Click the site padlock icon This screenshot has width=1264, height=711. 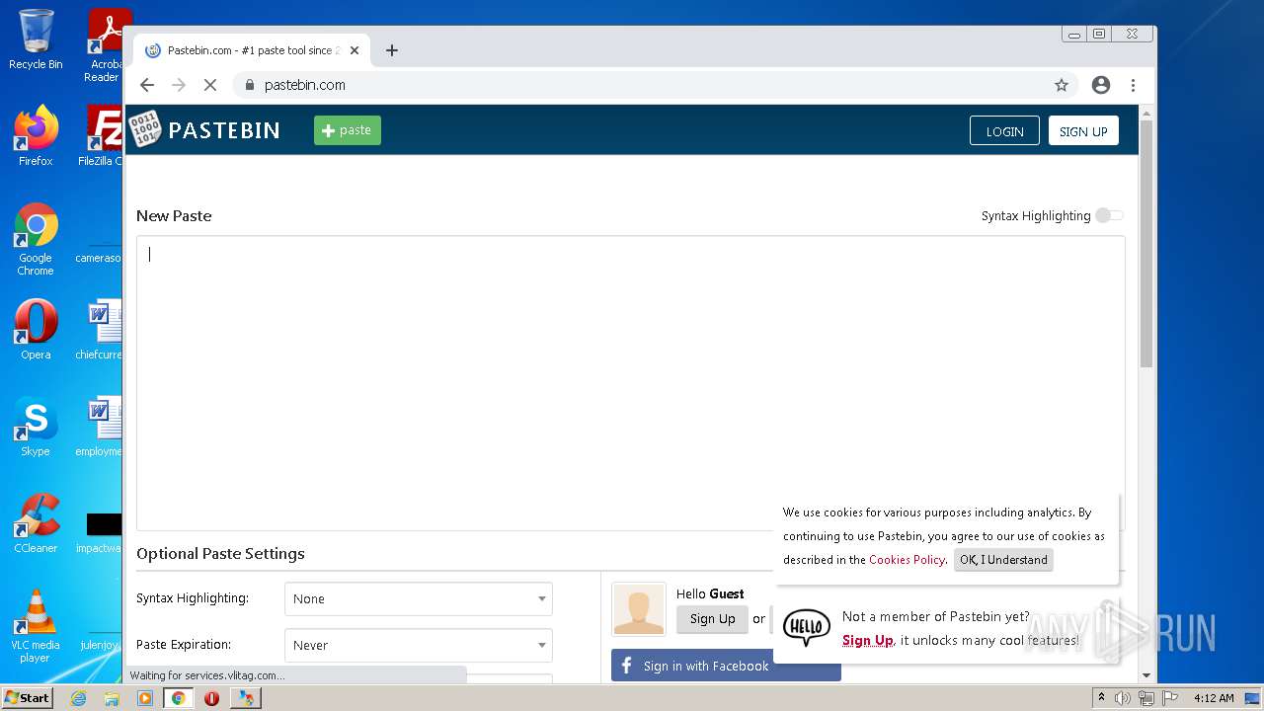tap(249, 85)
